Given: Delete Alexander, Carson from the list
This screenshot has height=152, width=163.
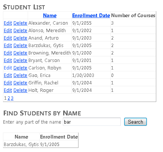Looking at the screenshot, I should tap(20, 23).
